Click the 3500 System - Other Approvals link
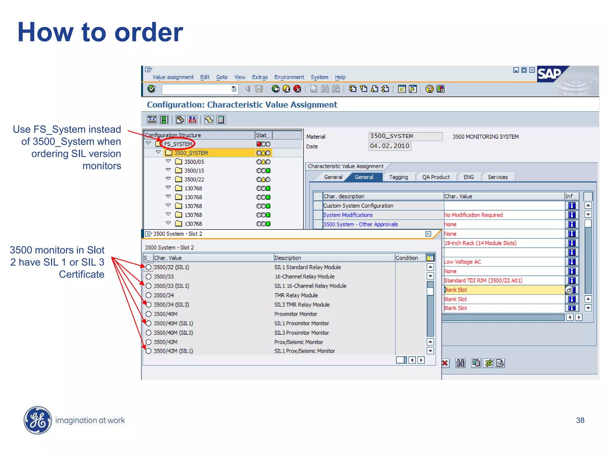 (360, 225)
